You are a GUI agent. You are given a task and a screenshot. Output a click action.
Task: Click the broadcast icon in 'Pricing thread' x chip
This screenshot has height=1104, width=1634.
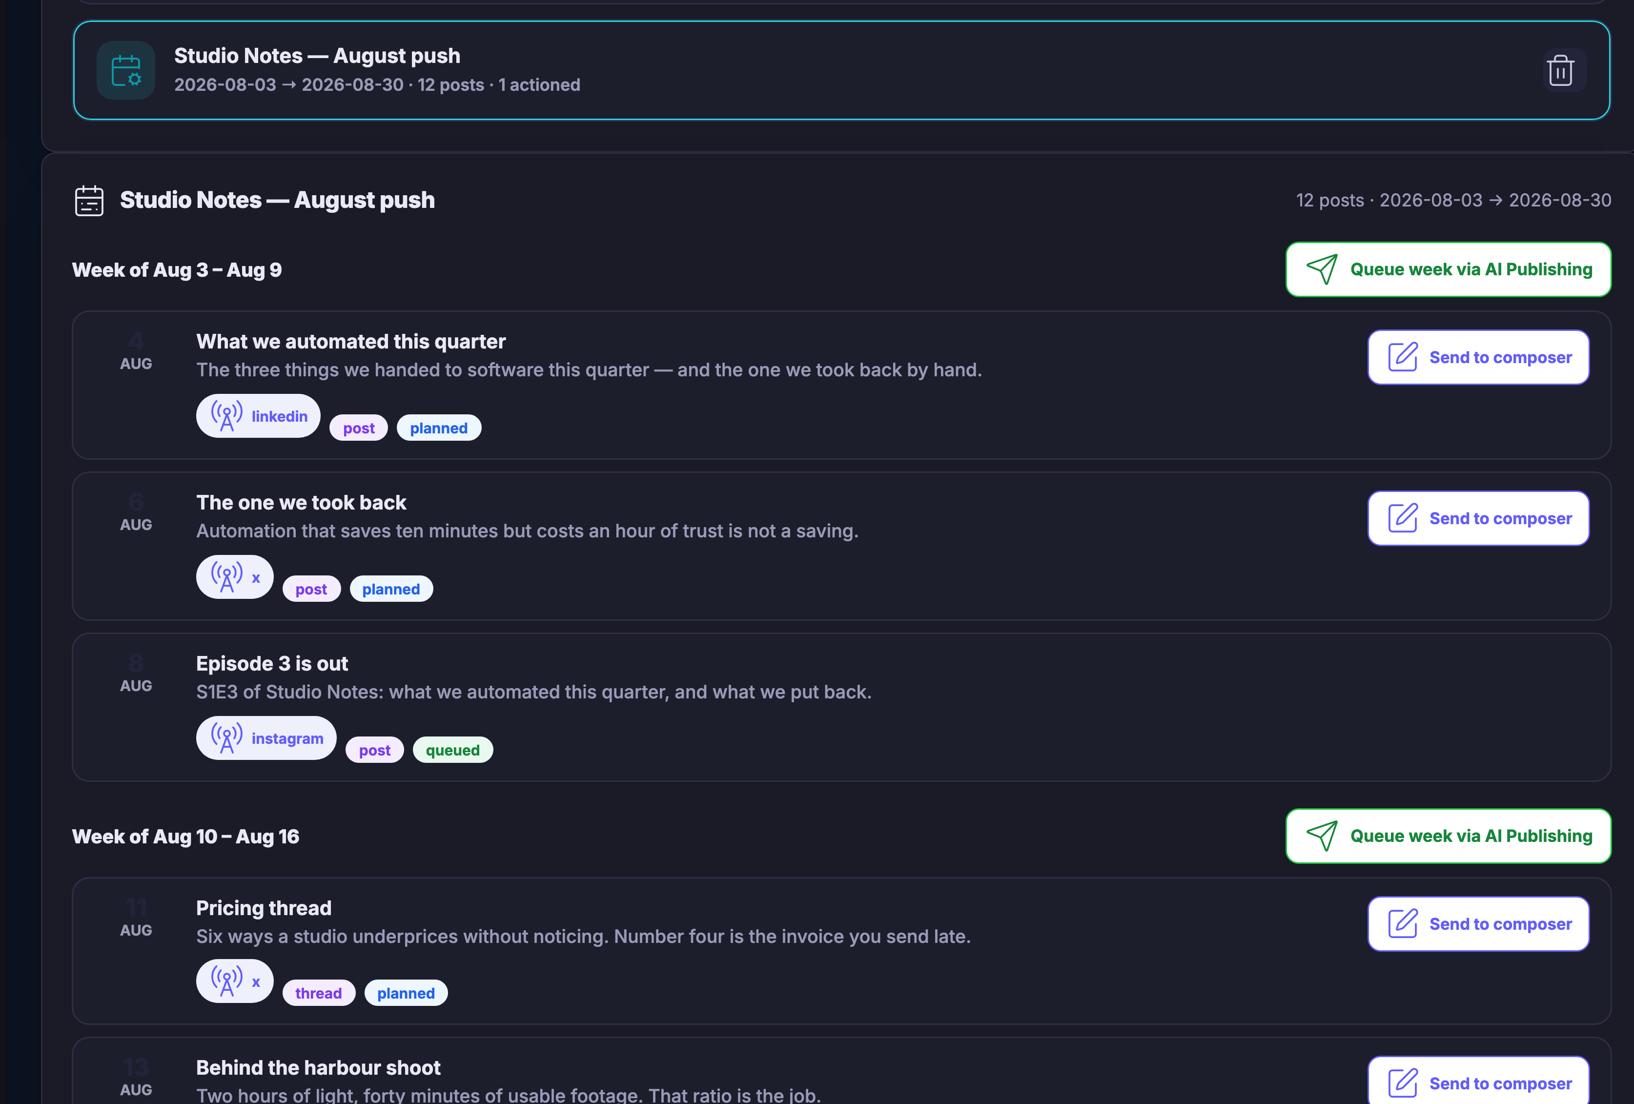(x=227, y=981)
